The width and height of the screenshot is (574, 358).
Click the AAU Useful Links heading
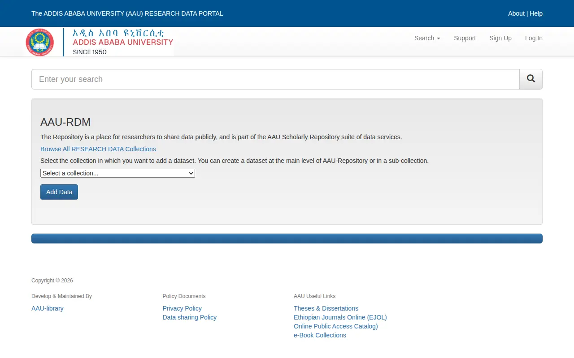[315, 296]
